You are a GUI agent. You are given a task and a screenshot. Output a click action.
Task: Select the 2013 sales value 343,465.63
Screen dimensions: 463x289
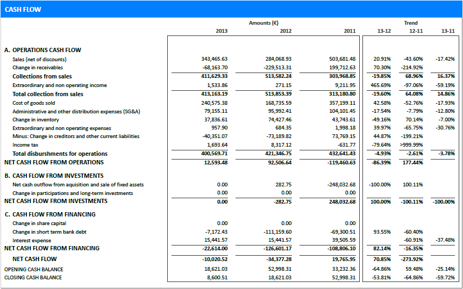pyautogui.click(x=214, y=59)
